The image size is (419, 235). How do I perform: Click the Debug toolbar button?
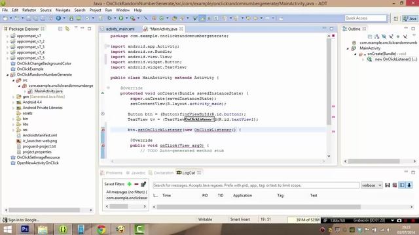[x=109, y=18]
